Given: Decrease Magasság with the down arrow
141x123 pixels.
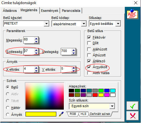Looking at the screenshot, I should tap(36, 41).
